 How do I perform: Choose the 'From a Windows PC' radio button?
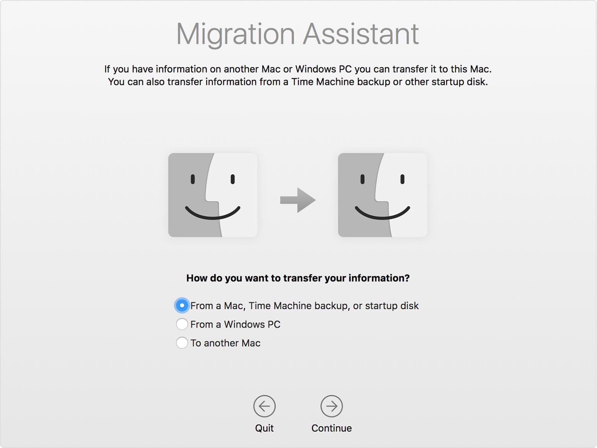point(182,324)
